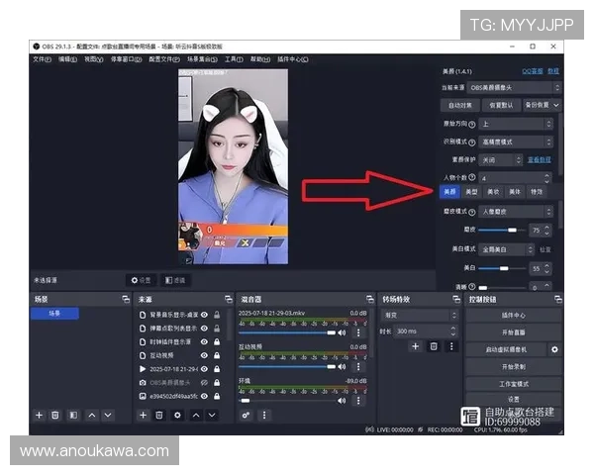This screenshot has height=475, width=594.
Task: Undock the 混音器 audio mixer panel
Action: (370, 299)
